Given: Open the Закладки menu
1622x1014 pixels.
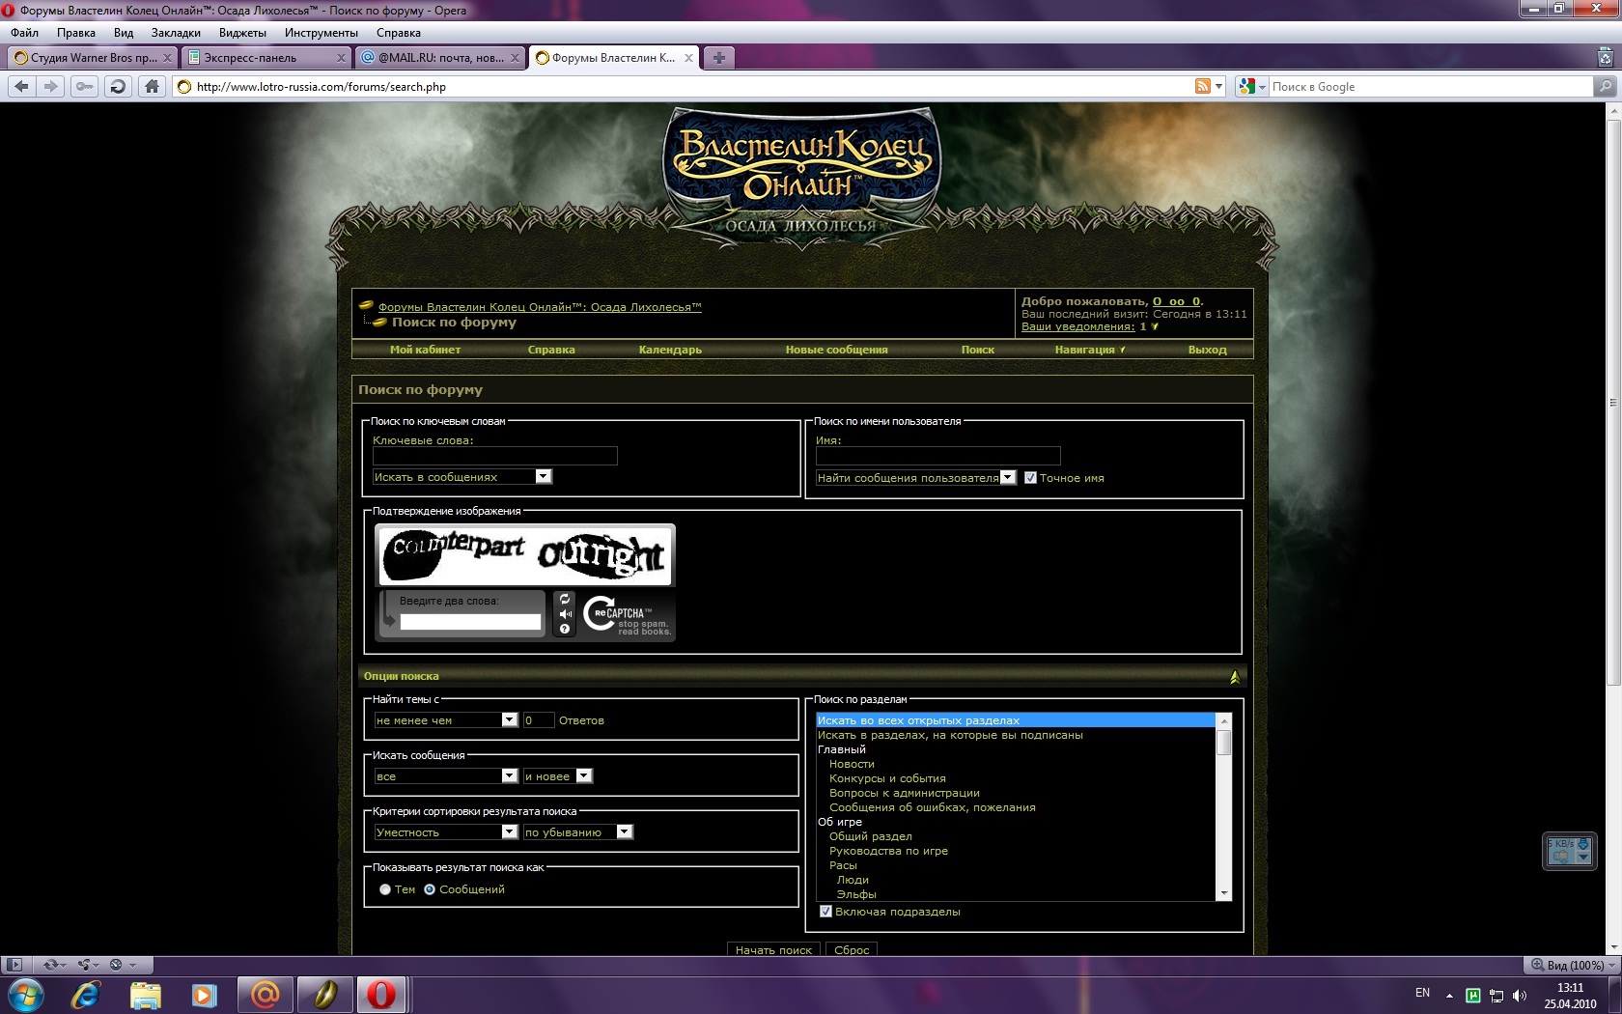Looking at the screenshot, I should pos(176,33).
